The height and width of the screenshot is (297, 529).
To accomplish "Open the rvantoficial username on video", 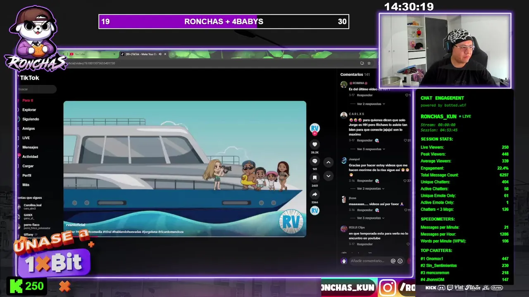I will (x=75, y=225).
